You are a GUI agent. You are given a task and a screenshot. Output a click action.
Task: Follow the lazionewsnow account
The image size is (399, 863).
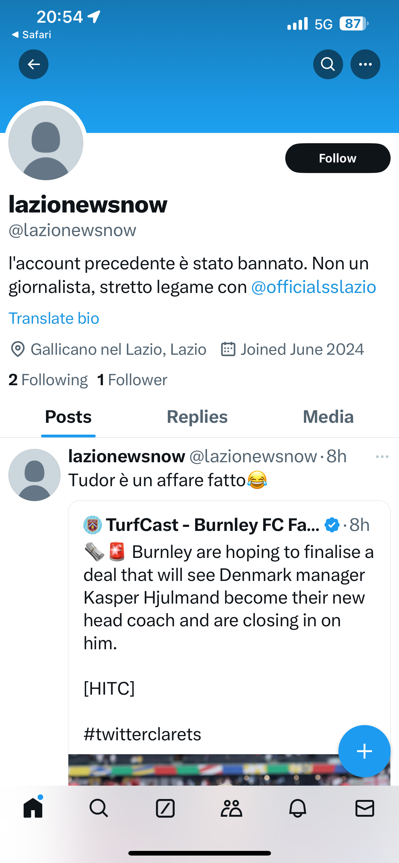click(337, 158)
